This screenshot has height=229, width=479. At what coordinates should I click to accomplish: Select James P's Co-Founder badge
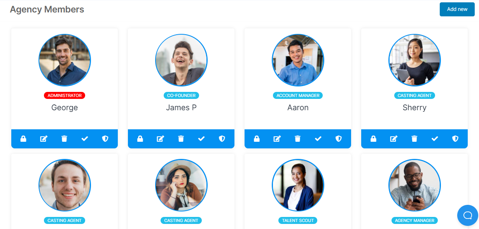(181, 95)
